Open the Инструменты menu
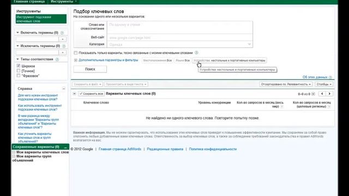Image resolution: width=349 pixels, height=196 pixels. click(x=63, y=2)
